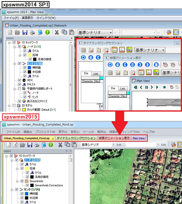Open プロジェクト(P) menu in xpswmm 2015
This screenshot has height=204, width=182.
coord(45,132)
